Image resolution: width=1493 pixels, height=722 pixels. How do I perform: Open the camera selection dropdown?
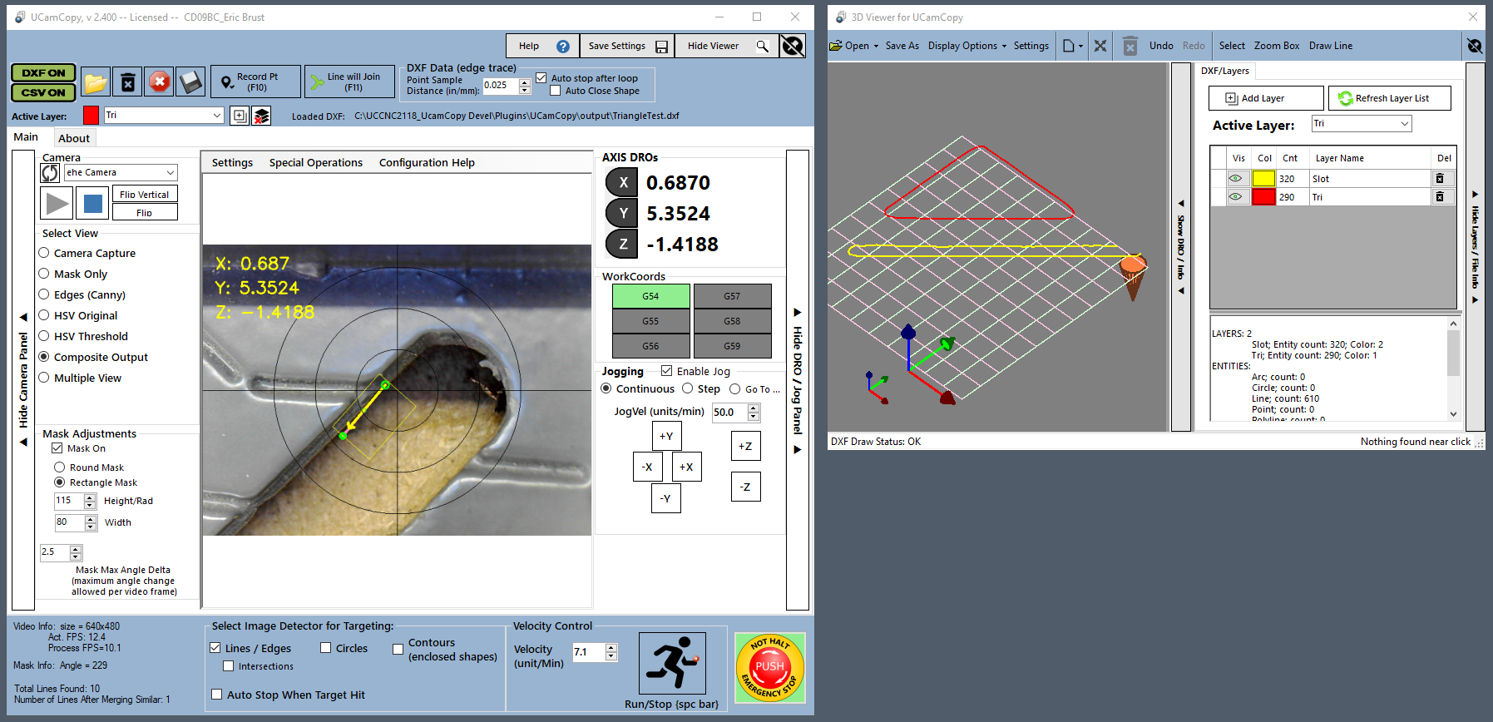pos(171,173)
